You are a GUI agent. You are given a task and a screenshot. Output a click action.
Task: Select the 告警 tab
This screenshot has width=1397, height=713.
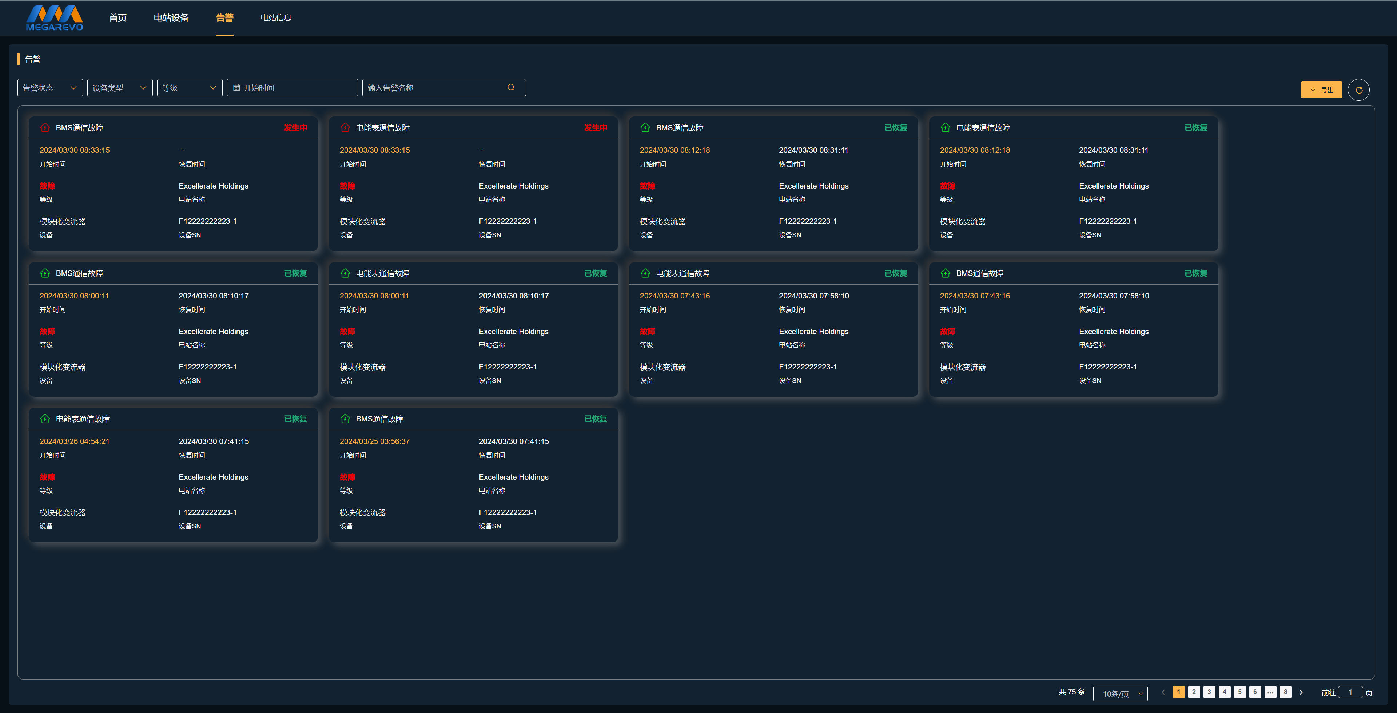(224, 18)
